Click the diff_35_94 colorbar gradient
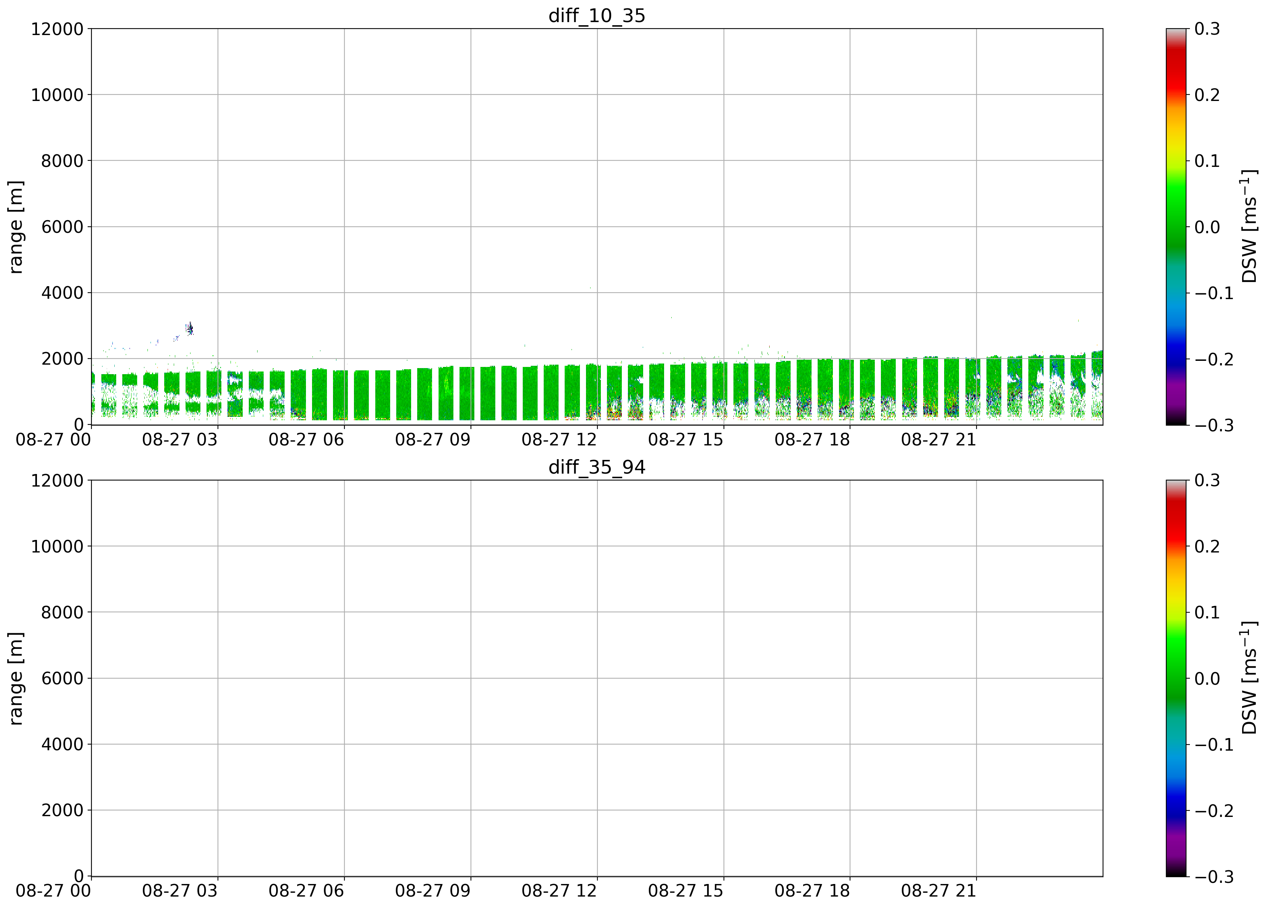 [x=1176, y=678]
